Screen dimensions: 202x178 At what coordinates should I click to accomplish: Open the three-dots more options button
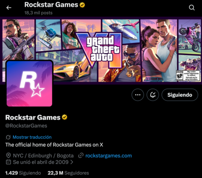(x=138, y=95)
